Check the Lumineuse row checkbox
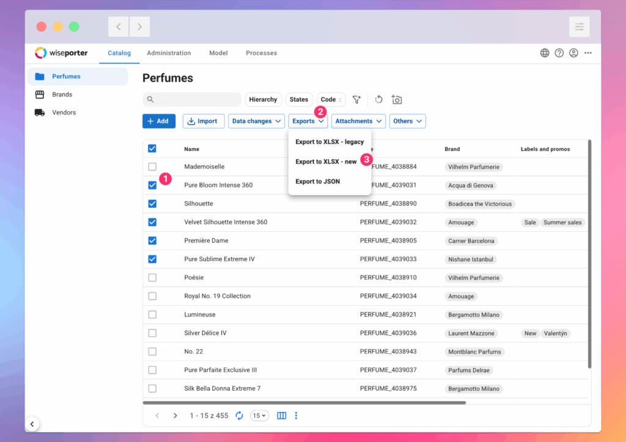The width and height of the screenshot is (626, 442). tap(152, 315)
